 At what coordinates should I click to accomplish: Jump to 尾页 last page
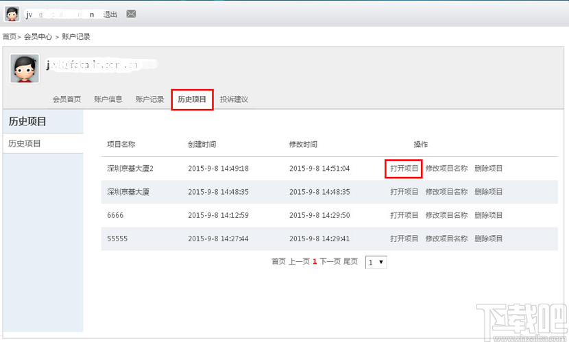[350, 262]
